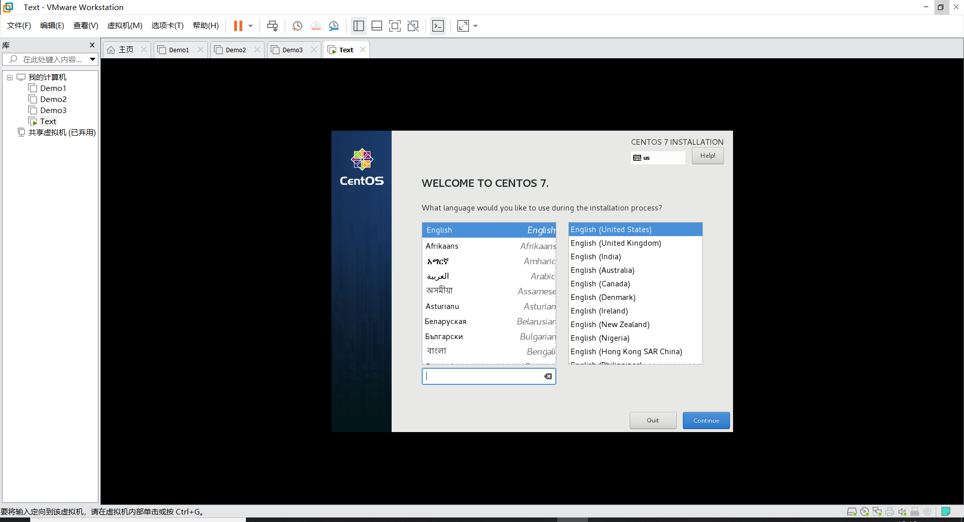Select Беларуская in the language list

(489, 322)
